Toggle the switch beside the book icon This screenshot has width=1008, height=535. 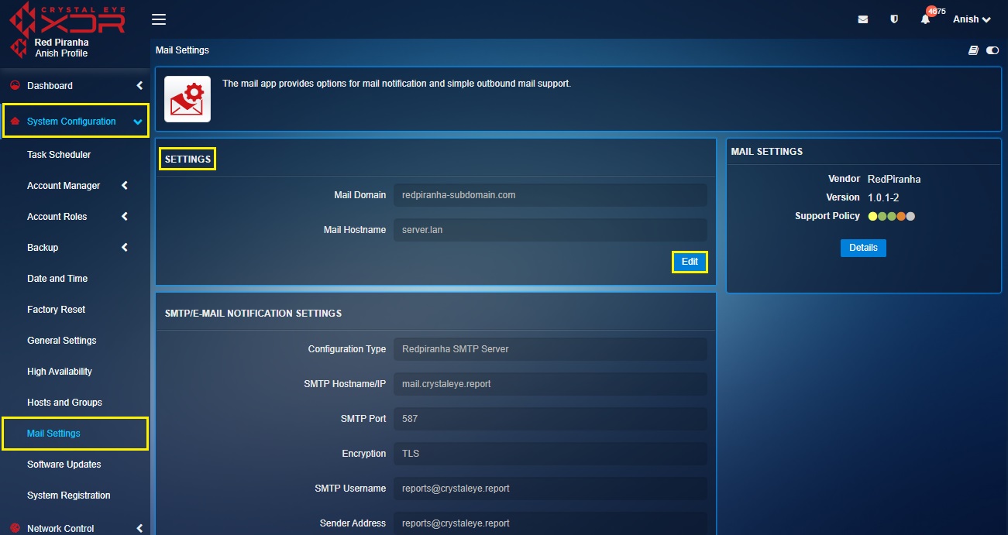(x=993, y=50)
